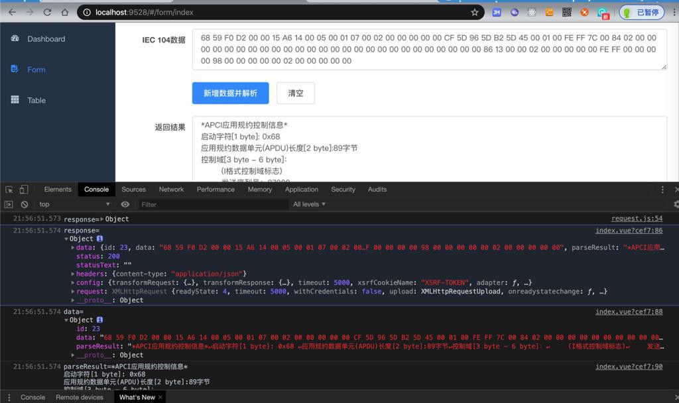
Task: Open the QR code extension icon
Action: [x=566, y=12]
